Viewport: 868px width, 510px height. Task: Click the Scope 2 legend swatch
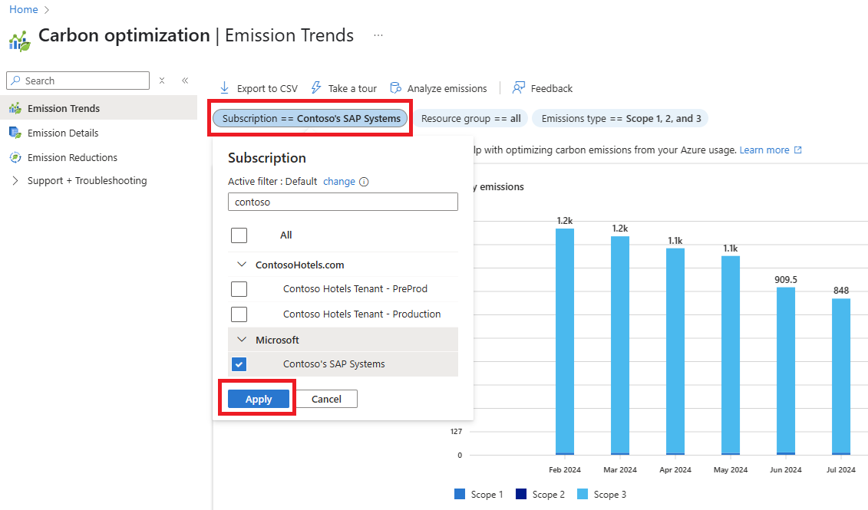521,494
